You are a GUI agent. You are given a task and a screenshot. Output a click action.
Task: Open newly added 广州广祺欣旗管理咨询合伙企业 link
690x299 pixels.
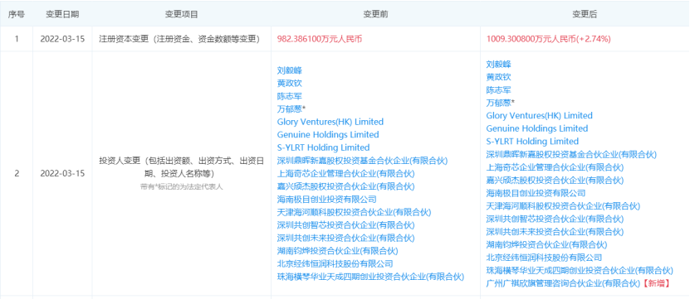pyautogui.click(x=563, y=283)
